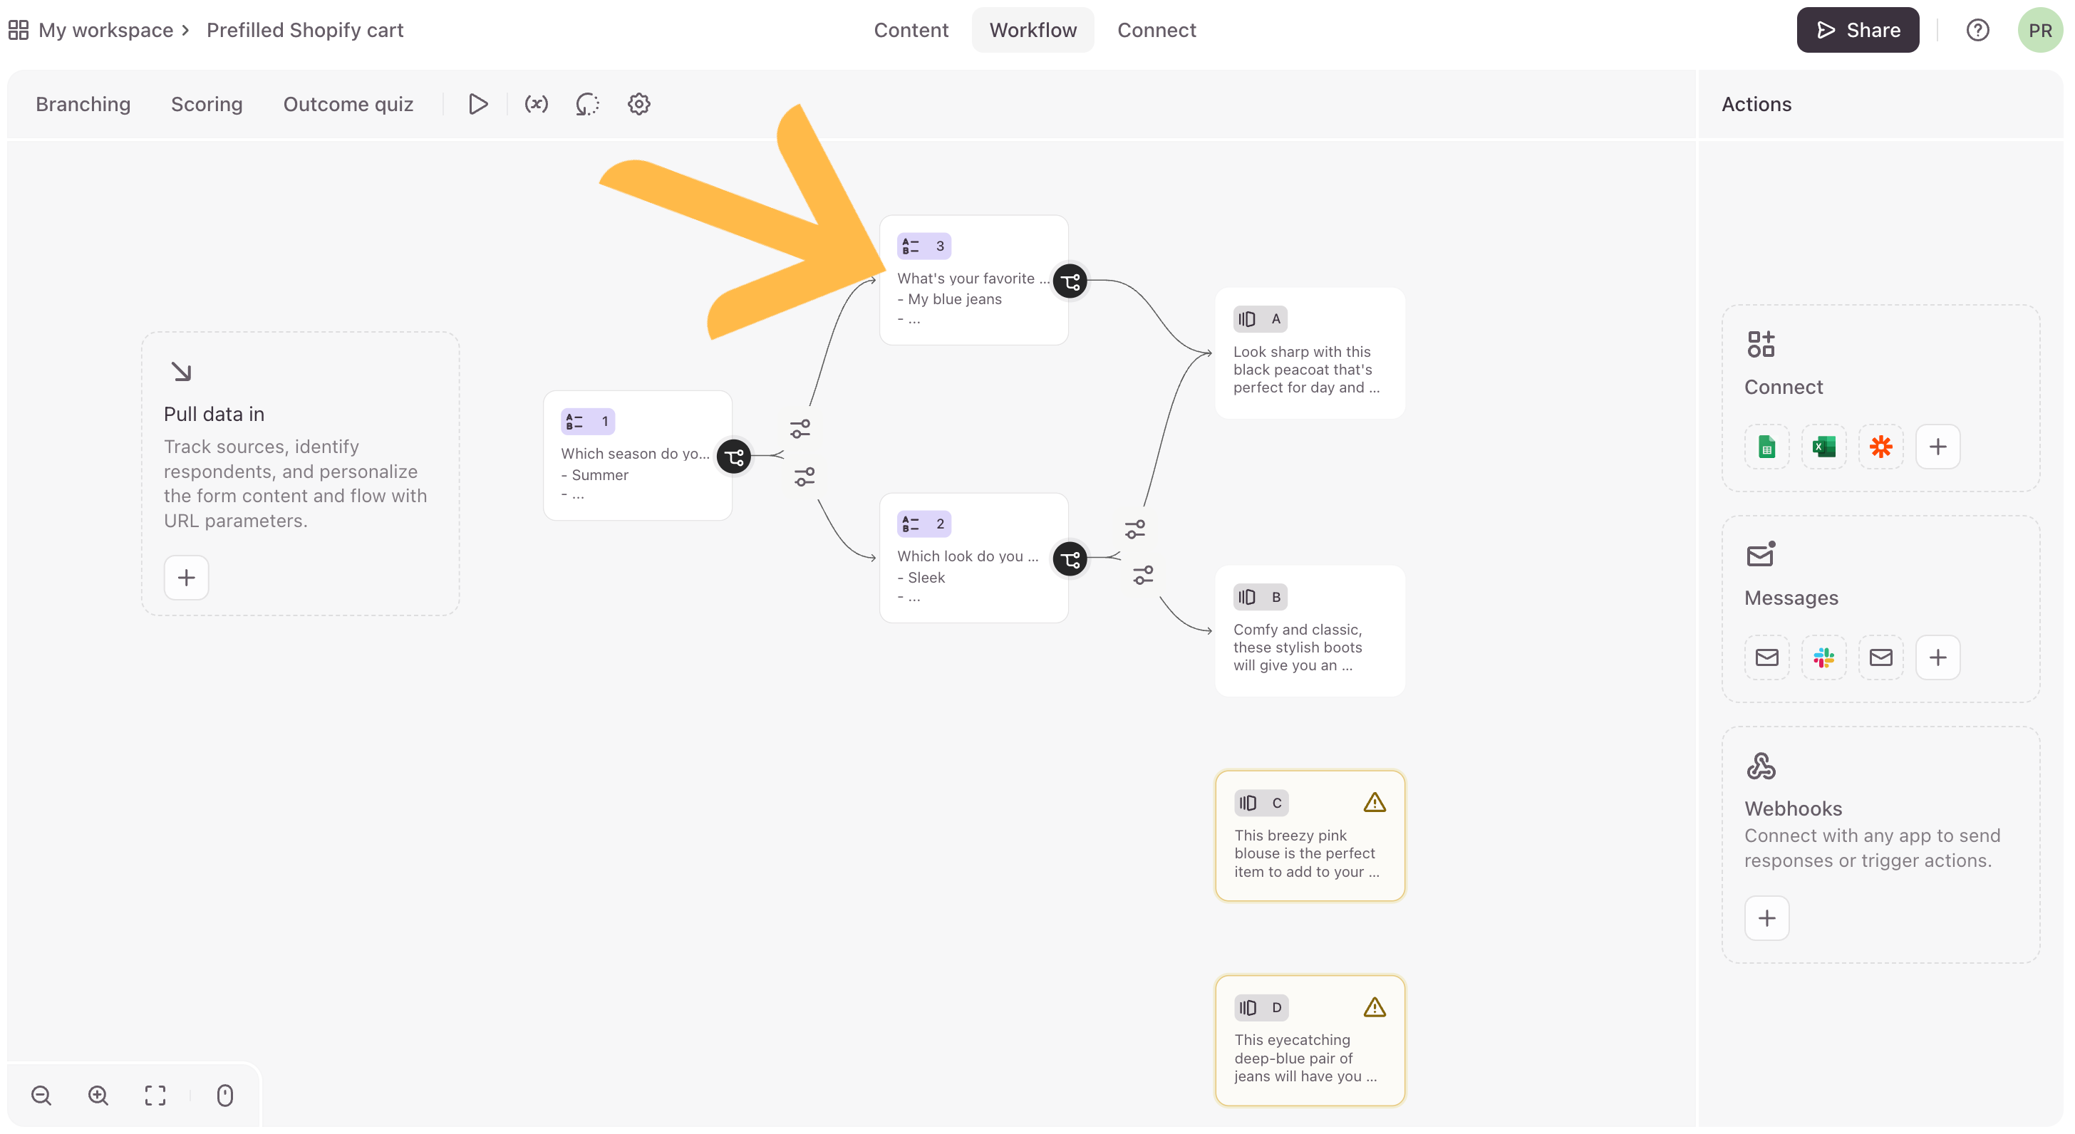The width and height of the screenshot is (2075, 1134).
Task: Open second email message action
Action: click(x=1881, y=658)
